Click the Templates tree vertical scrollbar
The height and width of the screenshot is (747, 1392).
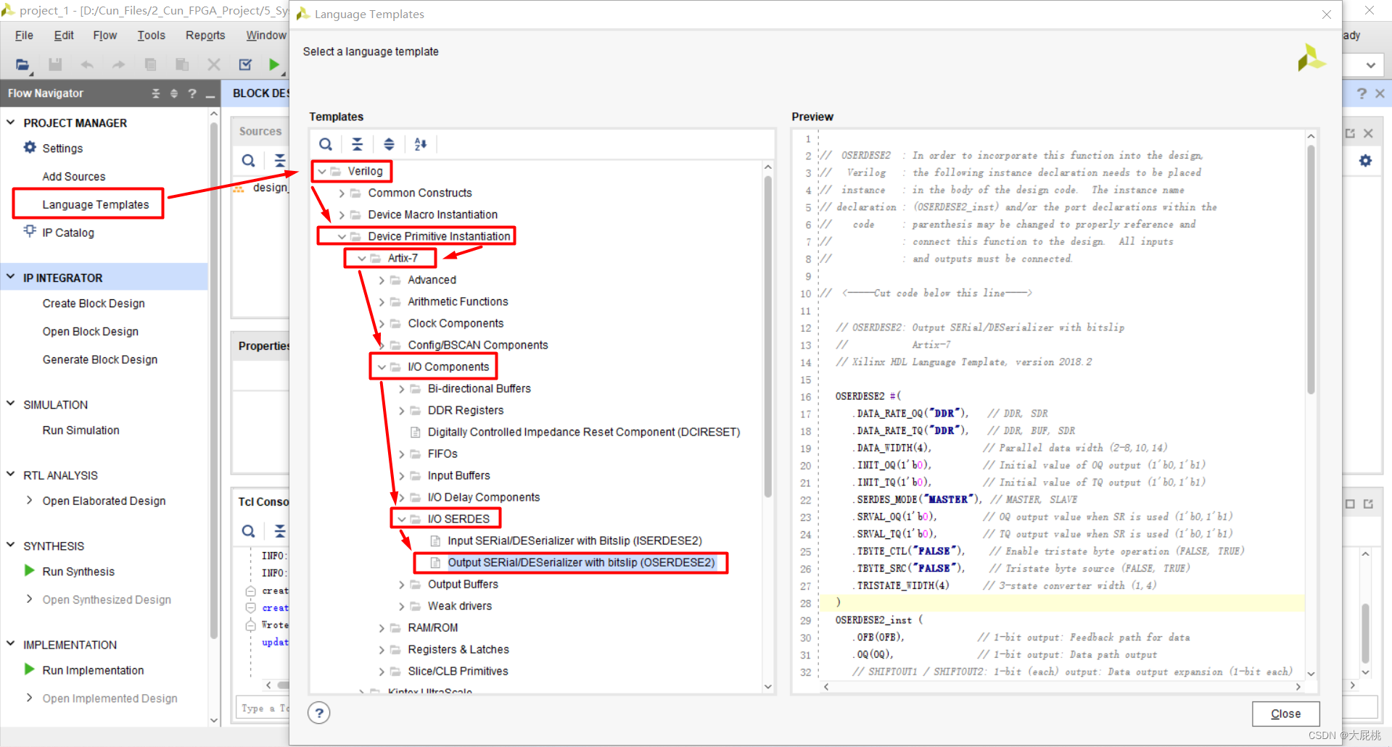pyautogui.click(x=768, y=337)
